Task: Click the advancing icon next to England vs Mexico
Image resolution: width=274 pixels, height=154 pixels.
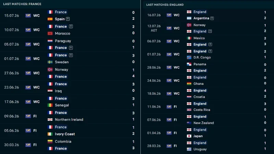Action: point(210,44)
